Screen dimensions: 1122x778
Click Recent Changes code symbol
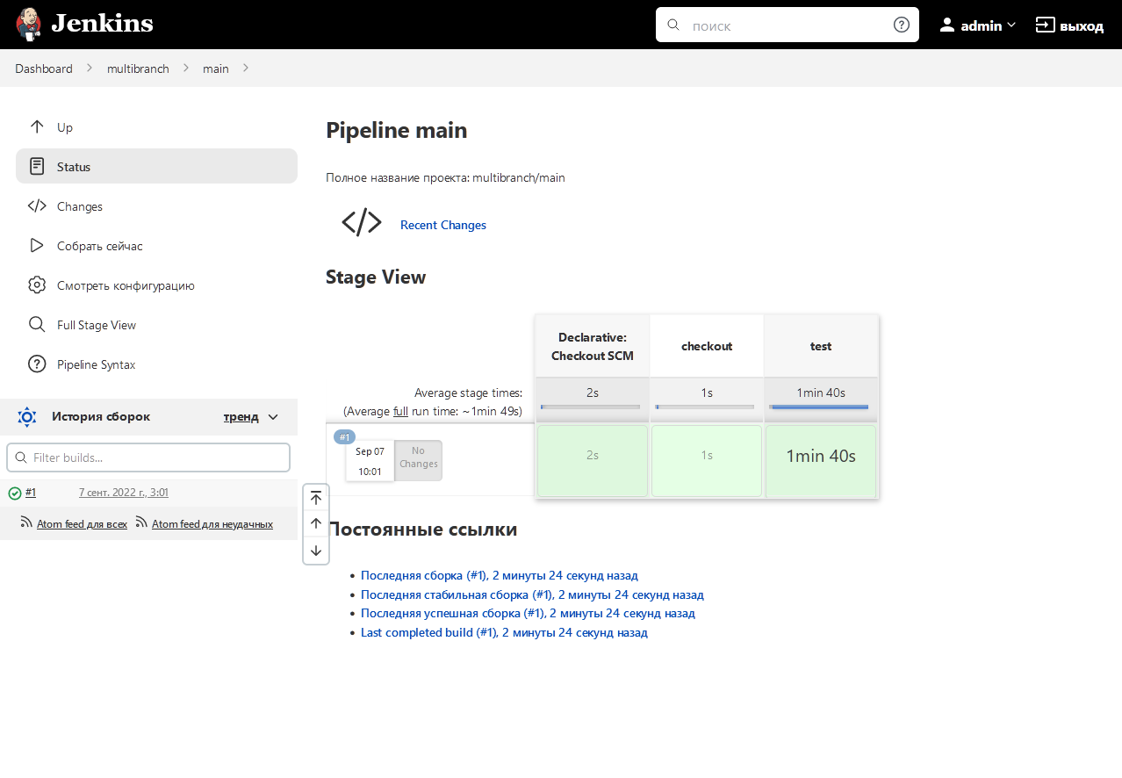point(362,222)
